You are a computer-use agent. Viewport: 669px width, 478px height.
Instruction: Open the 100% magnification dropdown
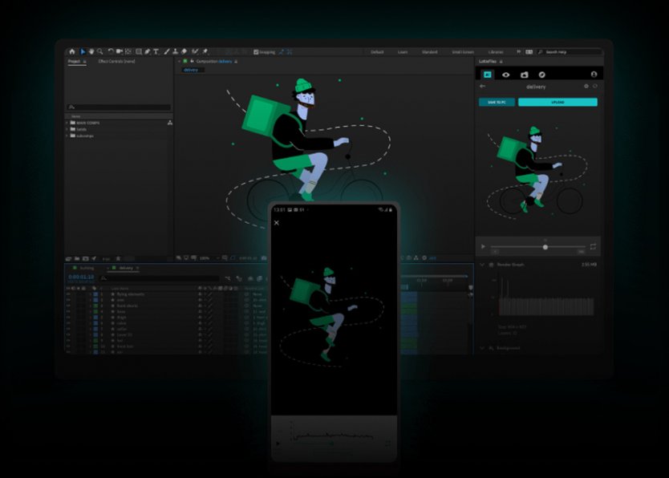tap(203, 257)
